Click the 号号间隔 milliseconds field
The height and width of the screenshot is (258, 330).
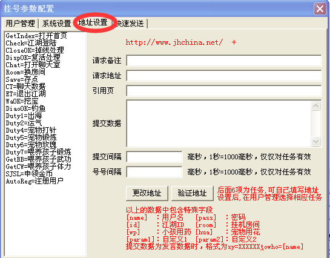coord(154,172)
